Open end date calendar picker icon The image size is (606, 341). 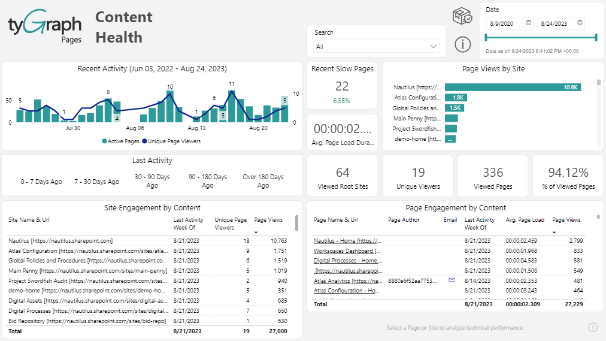pyautogui.click(x=580, y=23)
